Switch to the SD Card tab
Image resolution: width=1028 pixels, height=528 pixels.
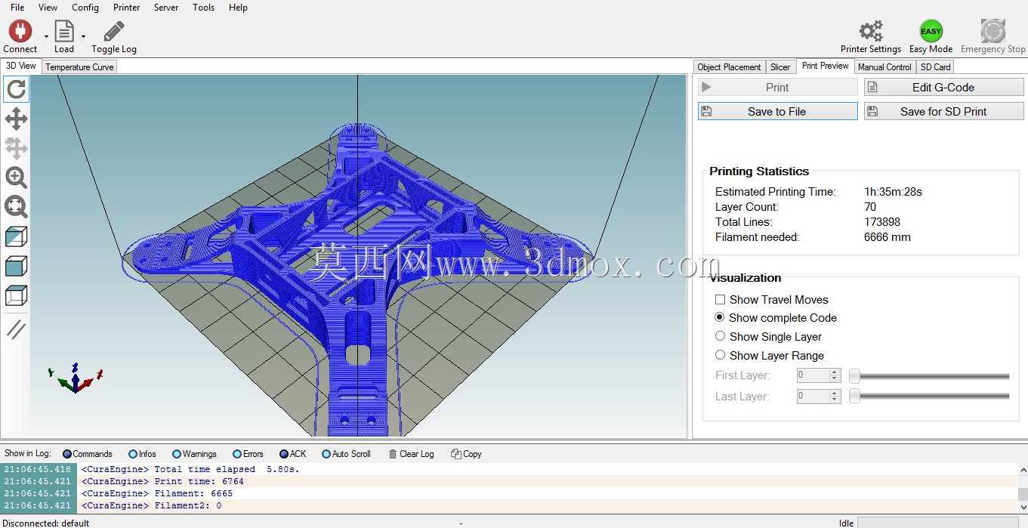935,67
